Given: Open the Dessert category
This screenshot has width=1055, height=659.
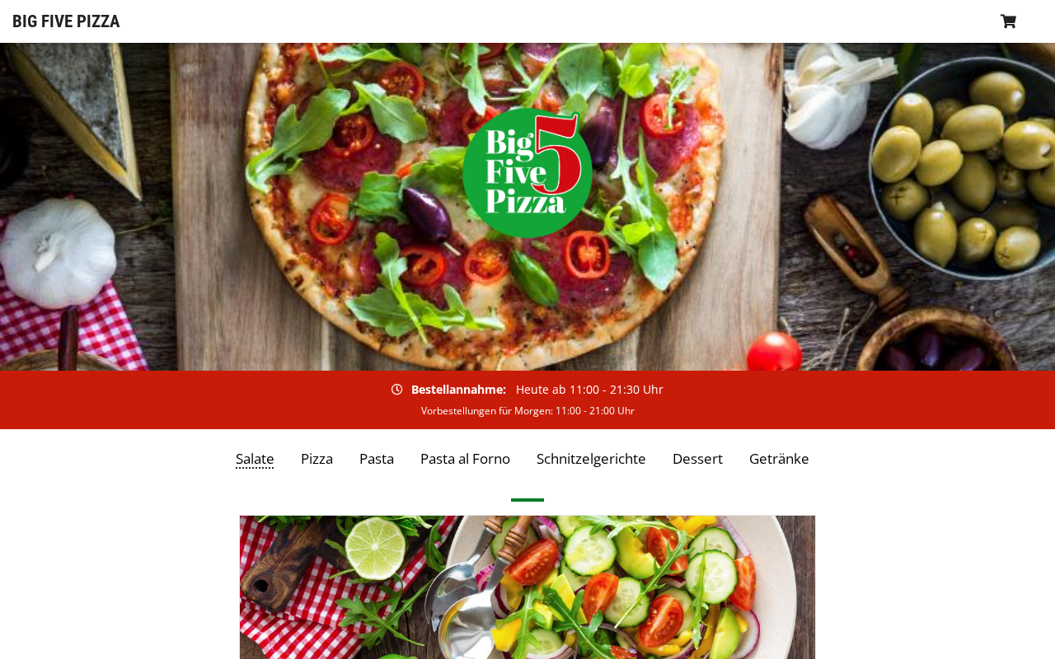Looking at the screenshot, I should [x=697, y=459].
